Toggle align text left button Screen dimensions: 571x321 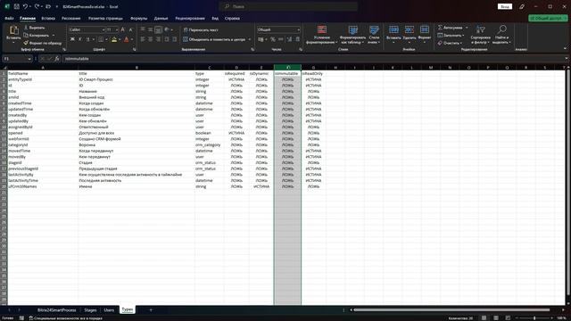point(143,39)
